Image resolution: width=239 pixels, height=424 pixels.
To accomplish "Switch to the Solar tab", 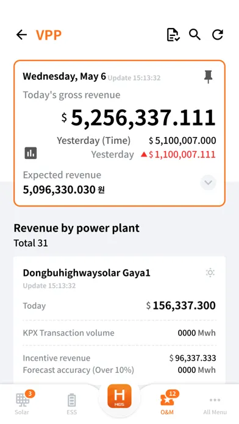I will coord(22,404).
